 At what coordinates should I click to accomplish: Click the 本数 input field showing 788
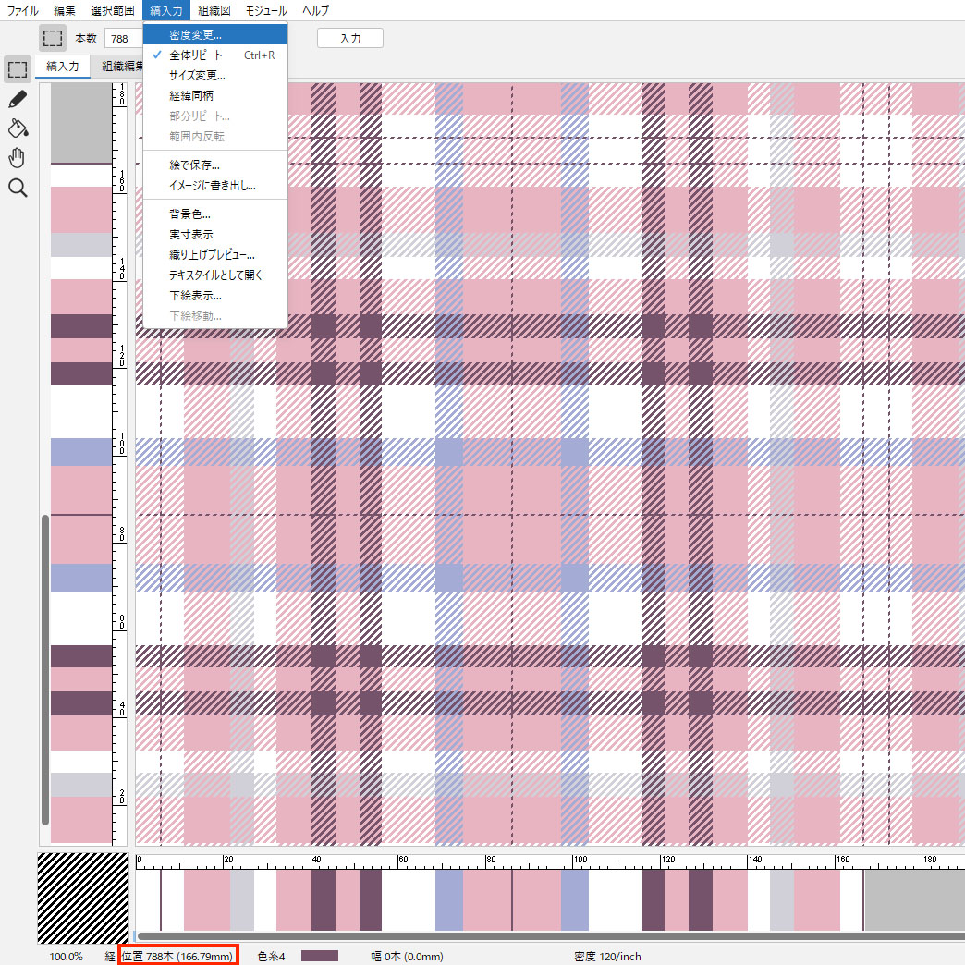[124, 39]
